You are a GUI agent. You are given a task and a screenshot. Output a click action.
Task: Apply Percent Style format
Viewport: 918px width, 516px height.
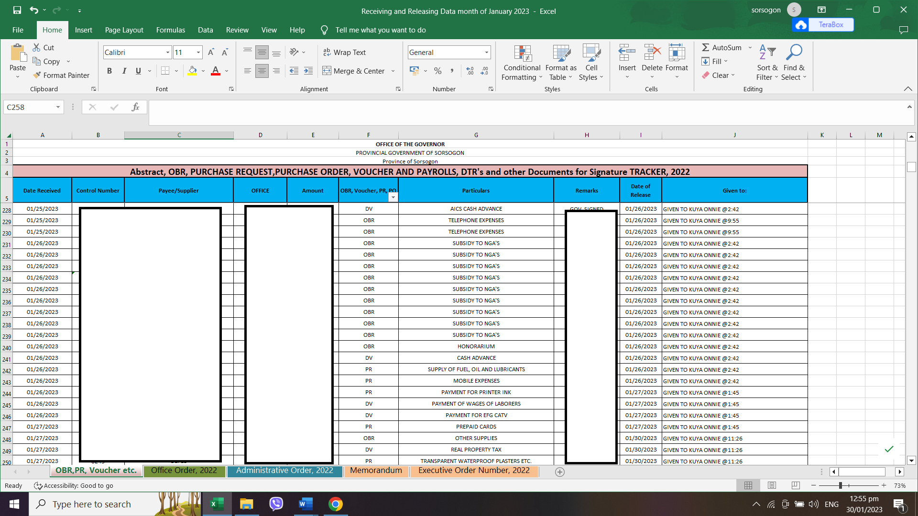click(437, 71)
